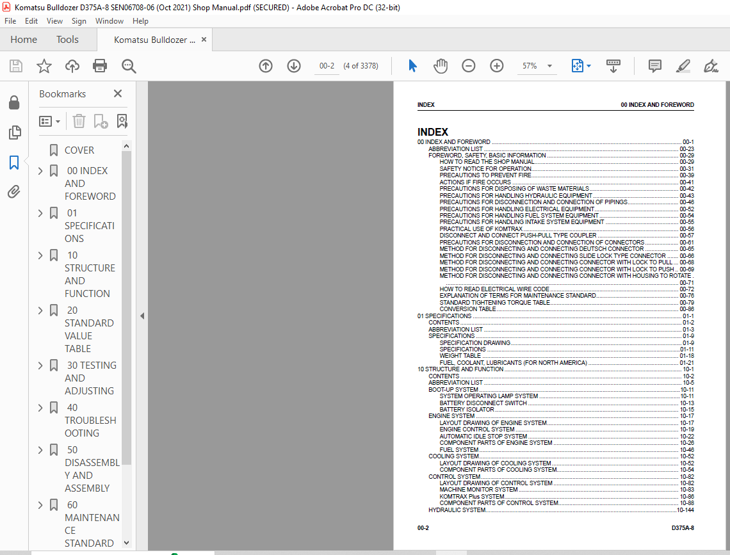Go to previous page arrow
730x555 pixels.
pyautogui.click(x=266, y=66)
